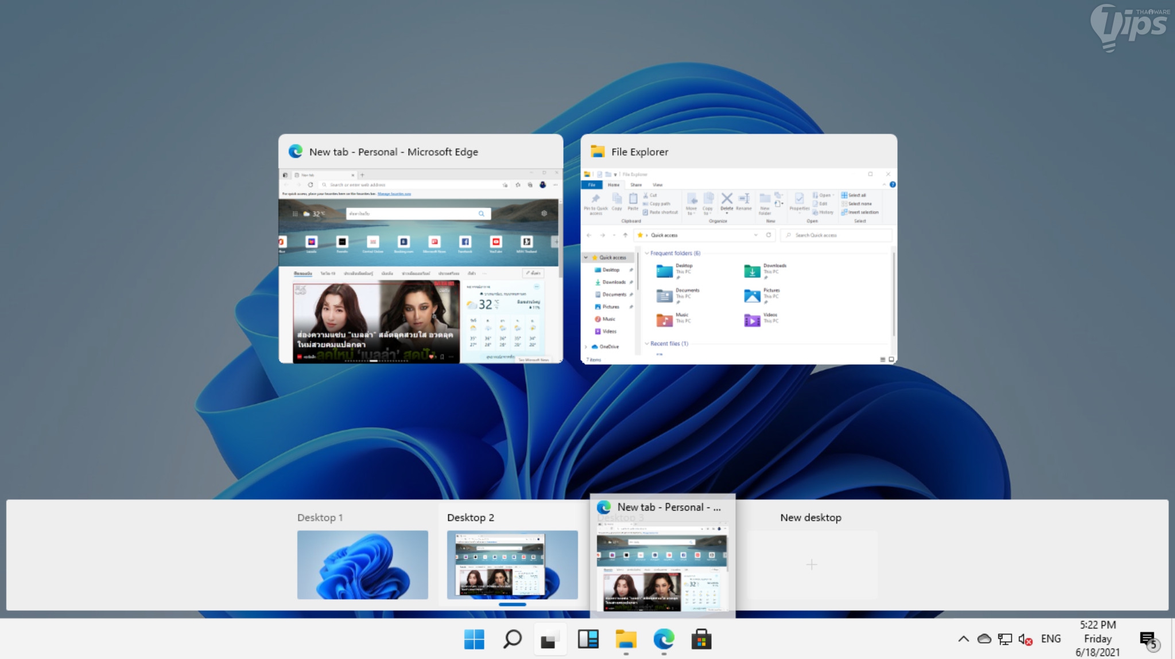Click the taskbar Search icon
The width and height of the screenshot is (1175, 659).
point(512,639)
